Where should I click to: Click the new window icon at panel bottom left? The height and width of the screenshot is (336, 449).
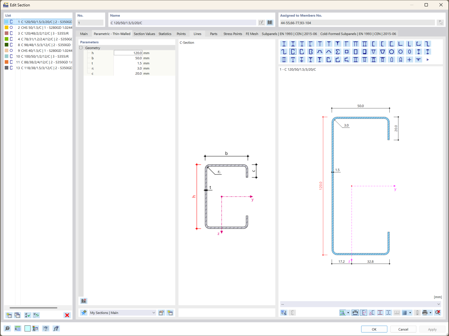point(9,315)
